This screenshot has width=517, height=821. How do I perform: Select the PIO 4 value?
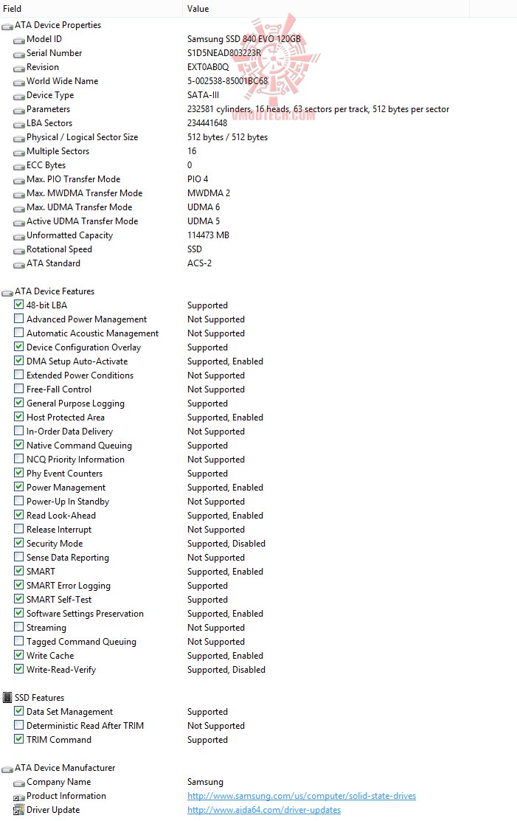(x=198, y=179)
